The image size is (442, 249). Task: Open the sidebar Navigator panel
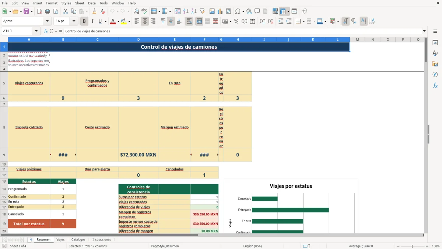coord(435,75)
